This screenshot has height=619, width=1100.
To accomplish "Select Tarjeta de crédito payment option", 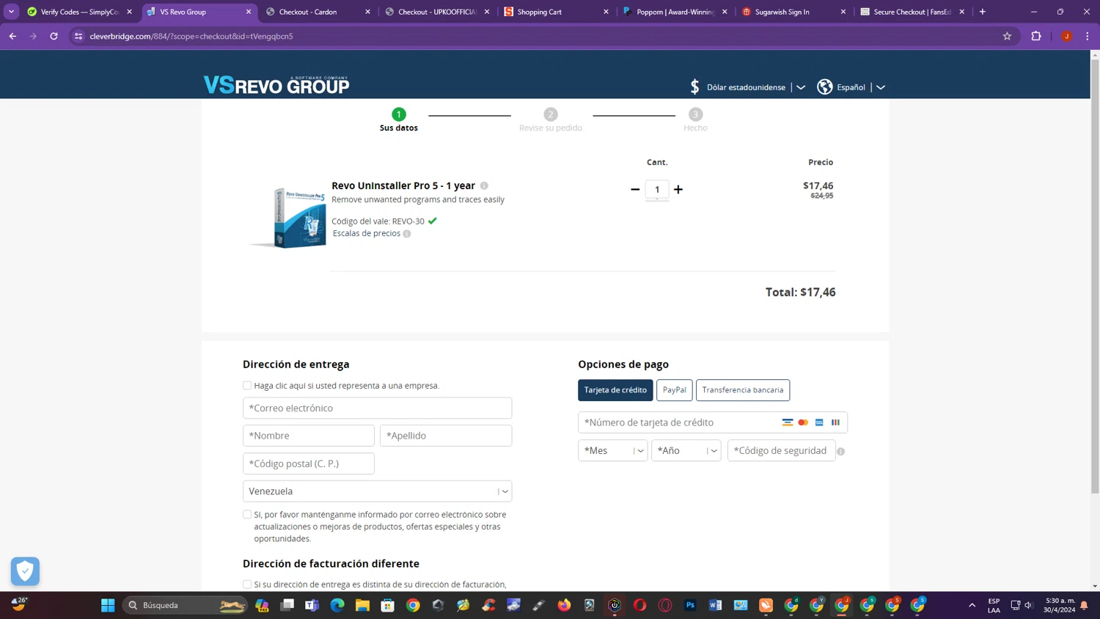I will [615, 390].
